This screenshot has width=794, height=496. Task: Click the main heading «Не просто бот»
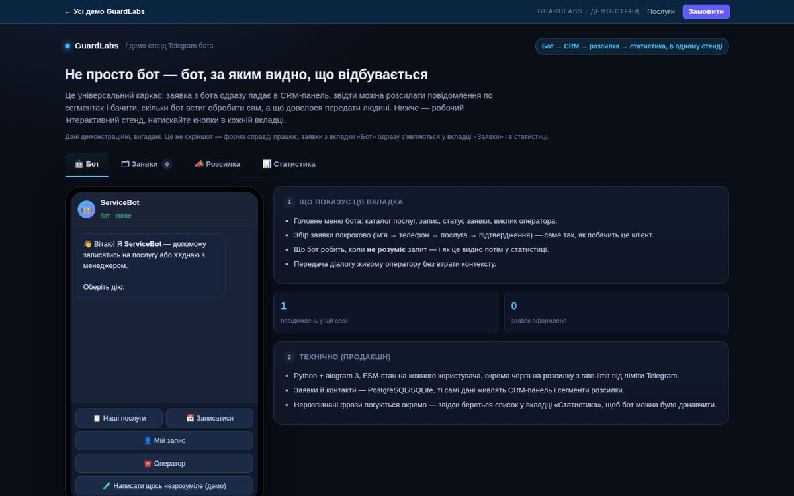pyautogui.click(x=246, y=75)
